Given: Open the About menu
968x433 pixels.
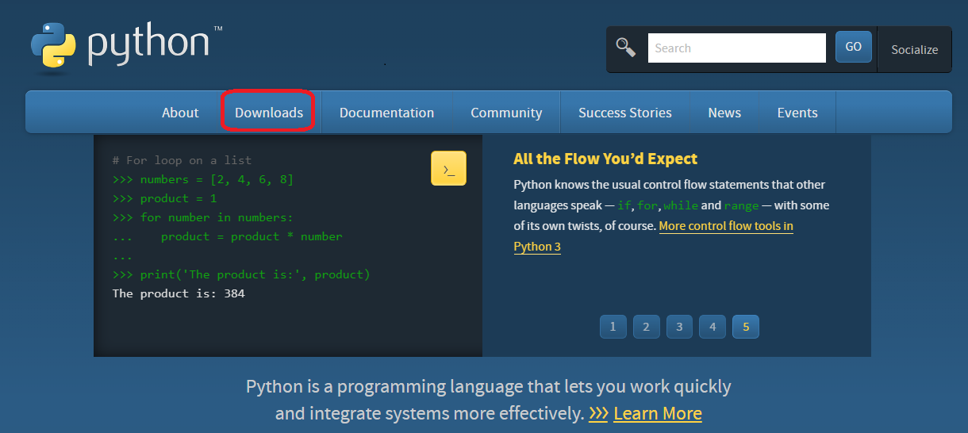Looking at the screenshot, I should tap(180, 113).
